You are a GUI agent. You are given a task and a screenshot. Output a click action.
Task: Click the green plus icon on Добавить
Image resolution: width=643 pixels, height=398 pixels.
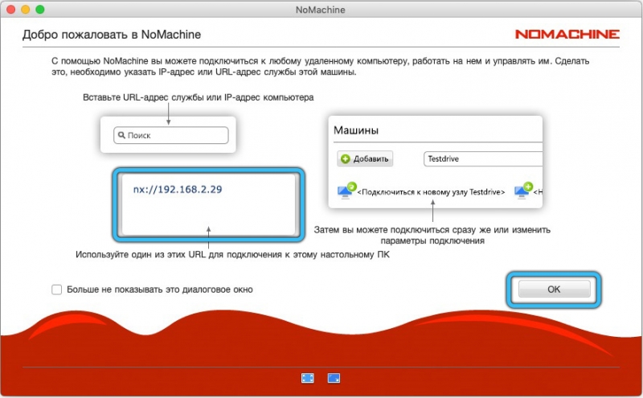pyautogui.click(x=346, y=158)
